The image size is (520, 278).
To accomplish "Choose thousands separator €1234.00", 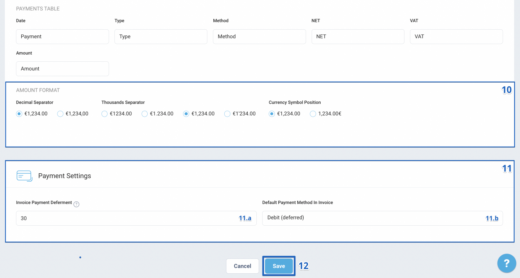I will (104, 114).
